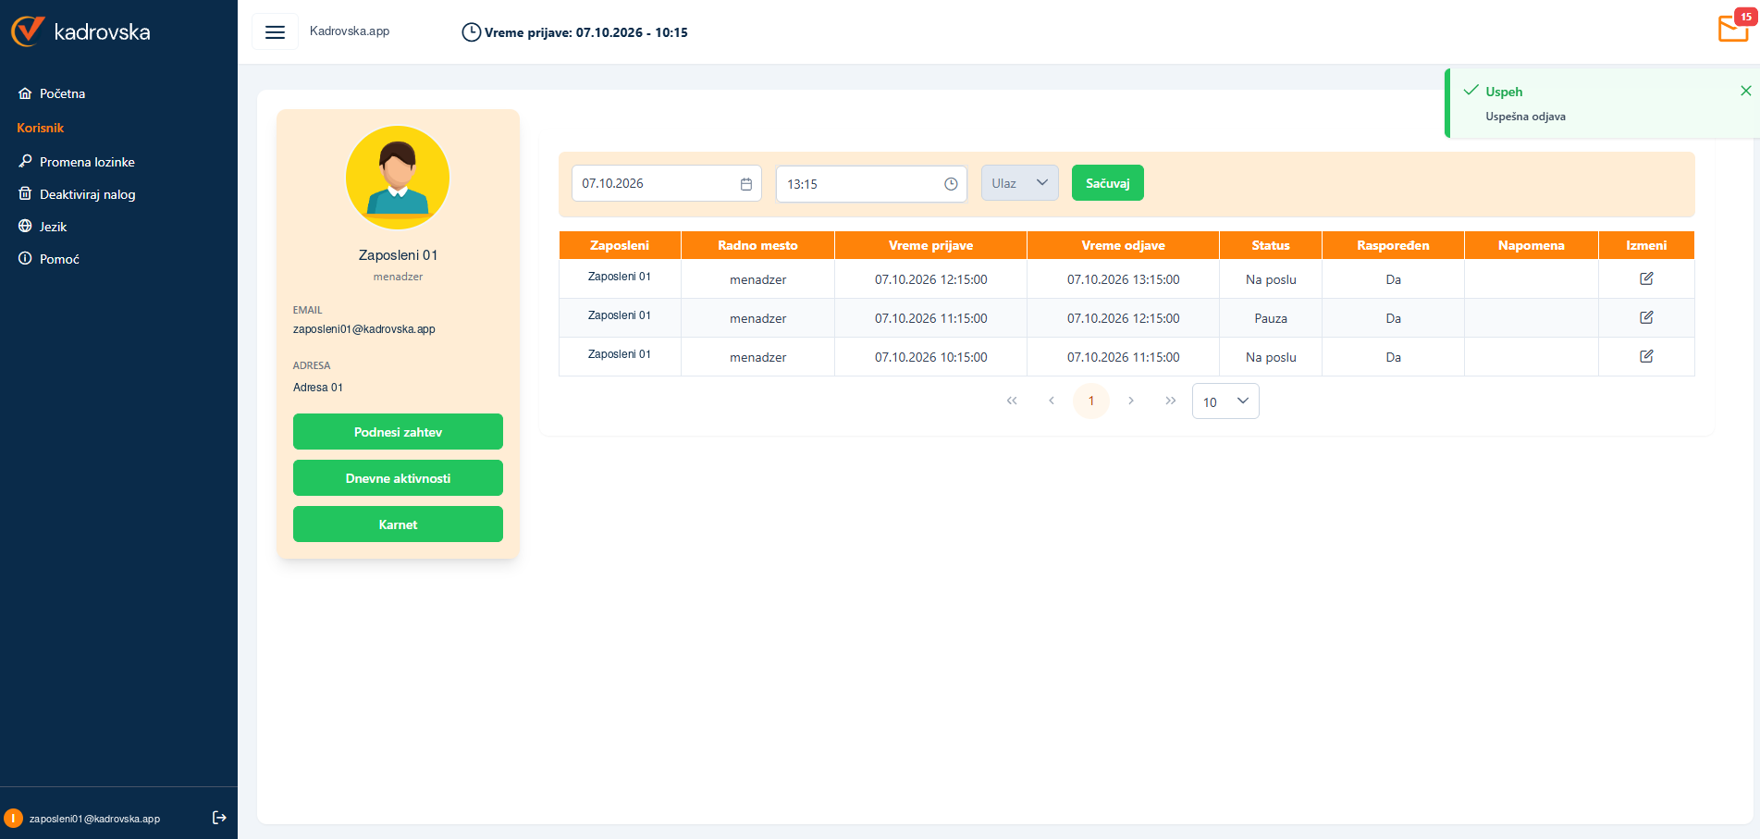Image resolution: width=1760 pixels, height=839 pixels.
Task: Open the calendar picker in date field
Action: click(746, 184)
